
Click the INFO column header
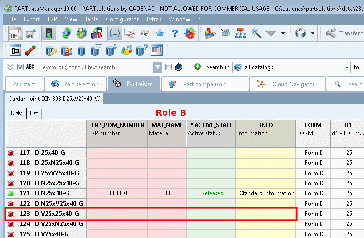265,133
